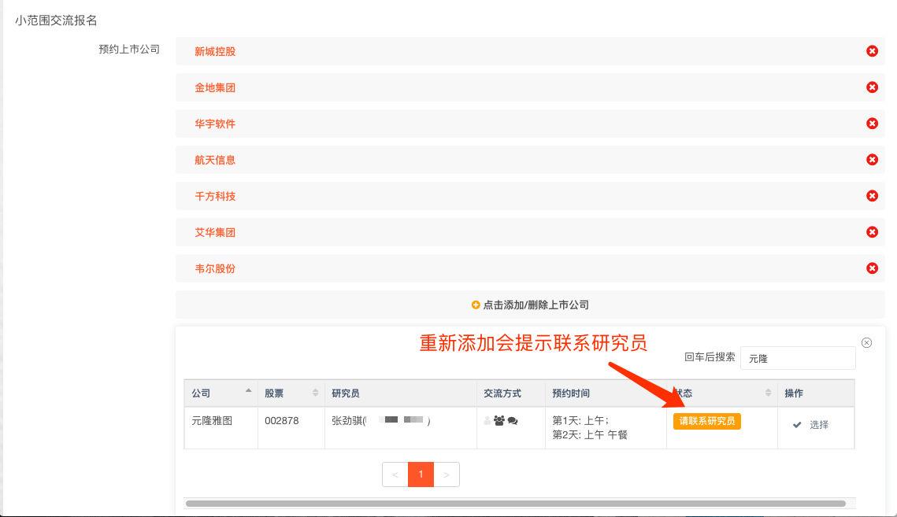Open the 新城控股 company link
The height and width of the screenshot is (517, 897).
[215, 51]
